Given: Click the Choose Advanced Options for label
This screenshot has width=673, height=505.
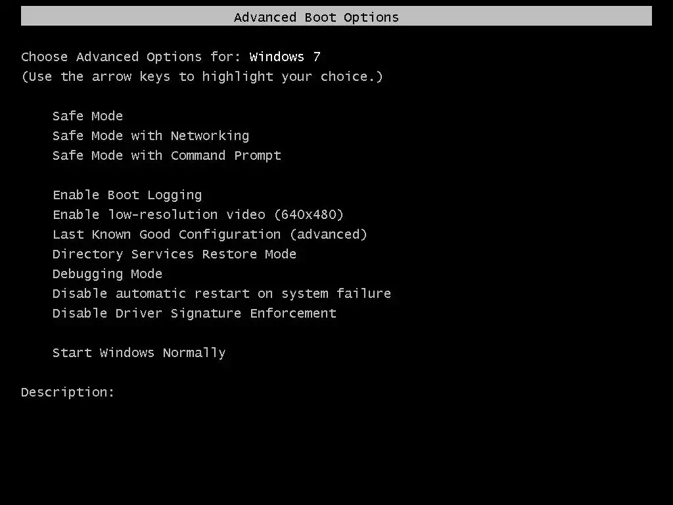Looking at the screenshot, I should [x=131, y=57].
